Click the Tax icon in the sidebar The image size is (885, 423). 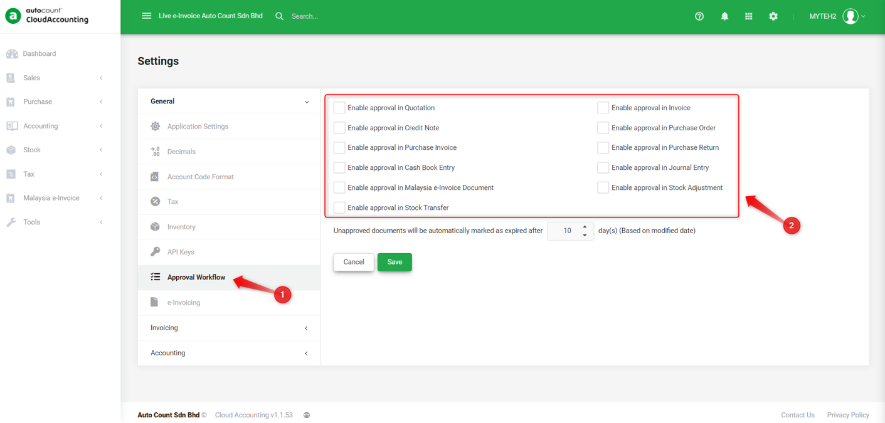pos(11,174)
